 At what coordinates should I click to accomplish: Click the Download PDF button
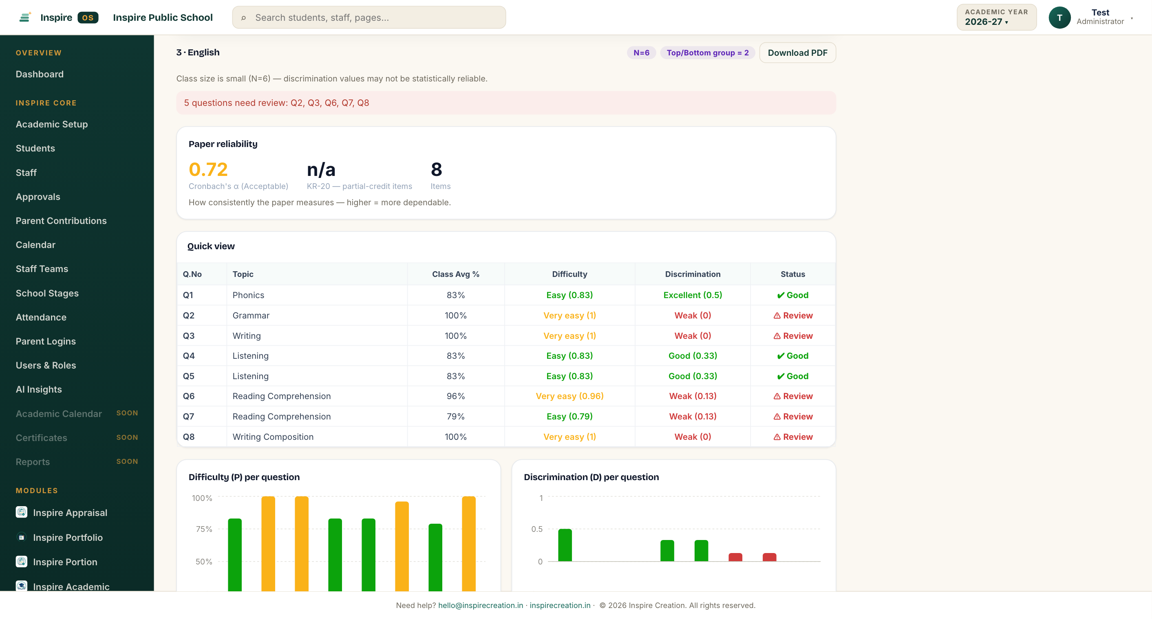click(797, 53)
